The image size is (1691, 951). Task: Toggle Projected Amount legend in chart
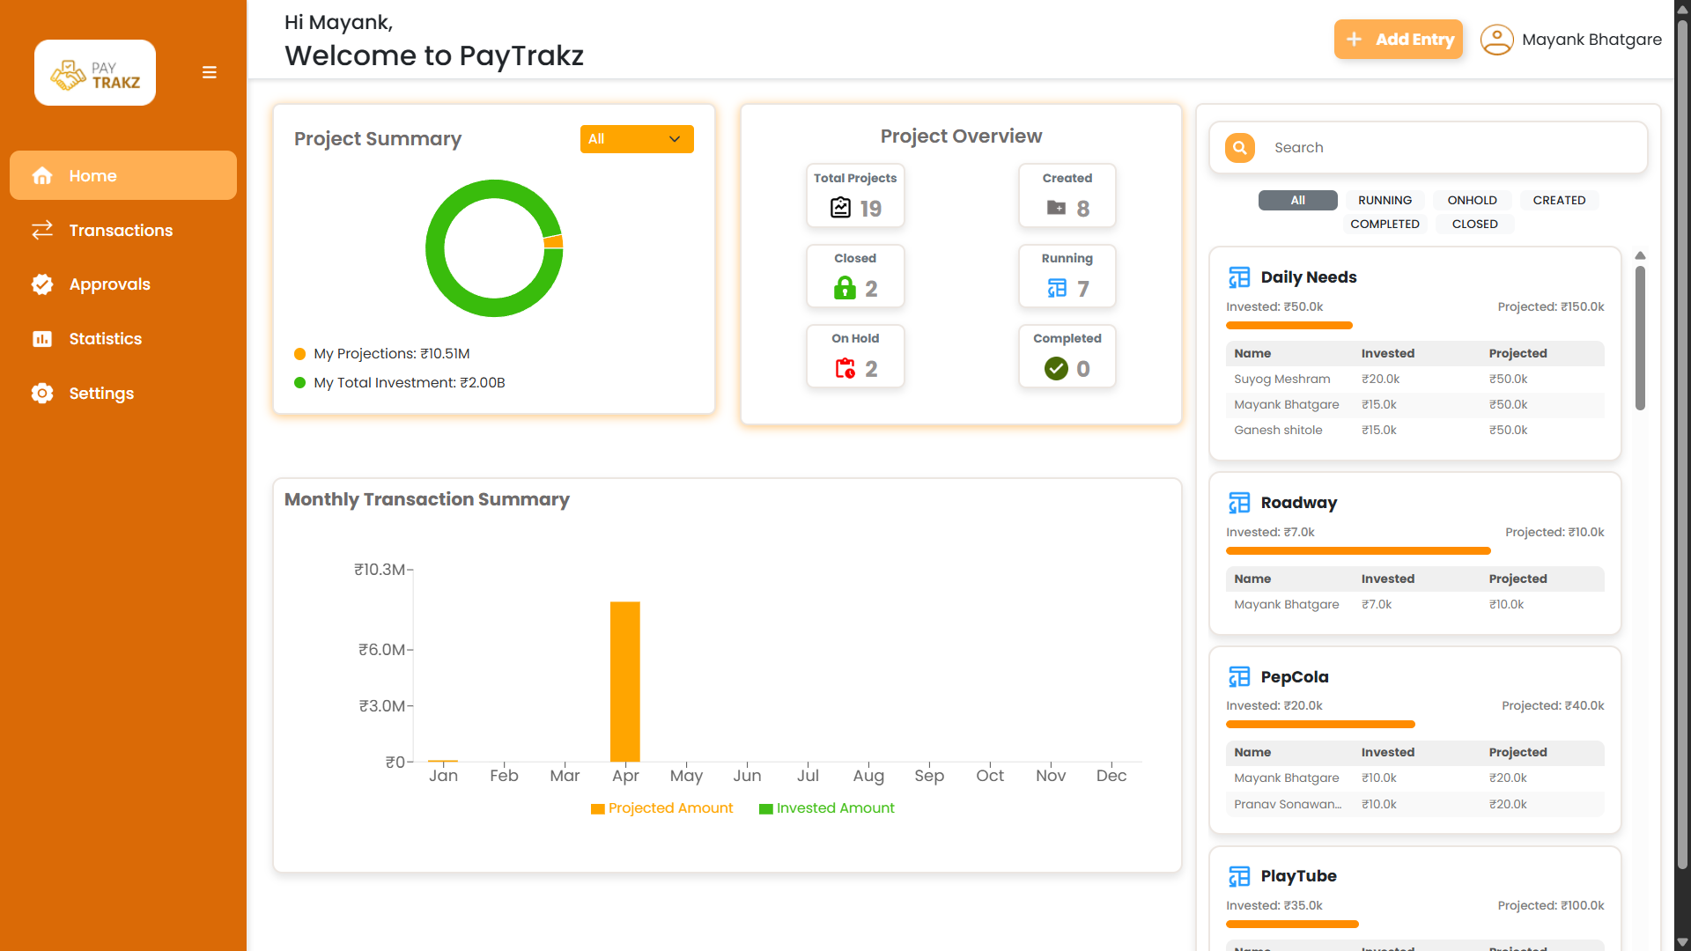coord(661,808)
